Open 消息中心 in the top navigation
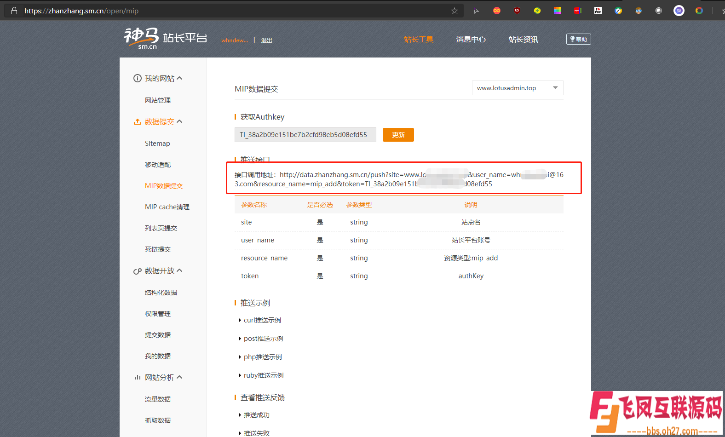The image size is (725, 437). tap(471, 40)
